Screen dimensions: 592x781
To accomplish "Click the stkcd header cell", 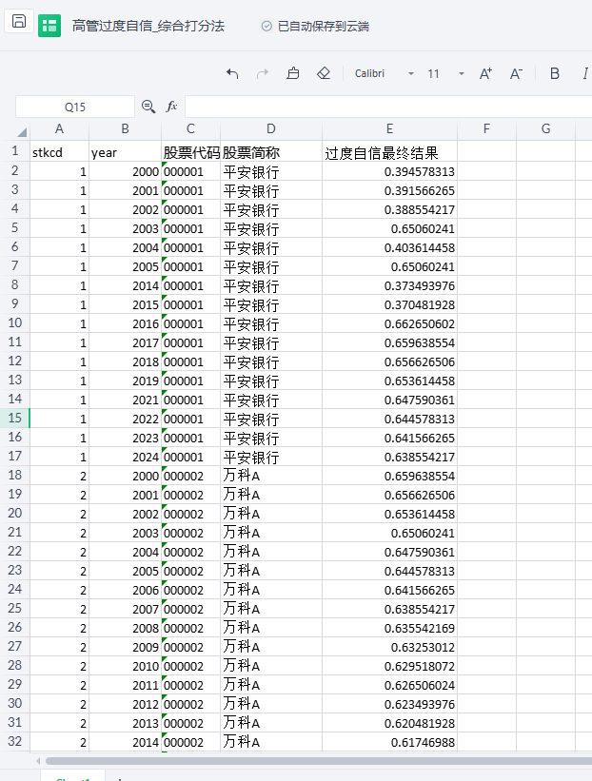I will (x=59, y=152).
